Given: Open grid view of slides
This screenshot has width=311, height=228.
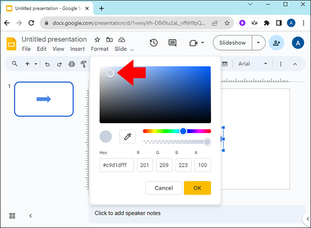Looking at the screenshot, I should pyautogui.click(x=12, y=216).
